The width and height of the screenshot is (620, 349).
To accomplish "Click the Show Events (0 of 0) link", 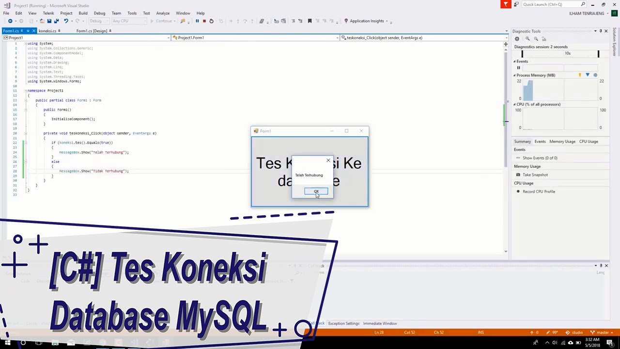I will click(x=540, y=158).
